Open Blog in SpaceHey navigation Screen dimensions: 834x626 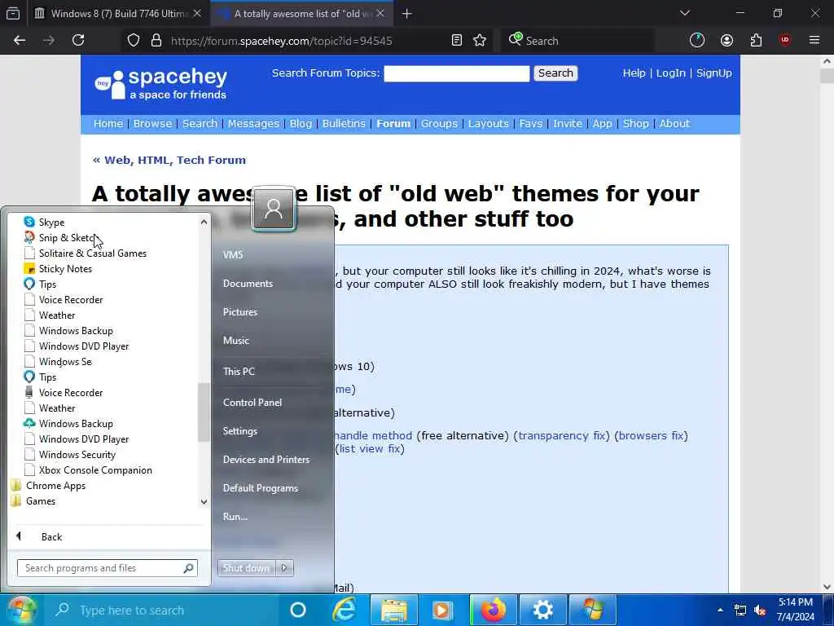301,124
